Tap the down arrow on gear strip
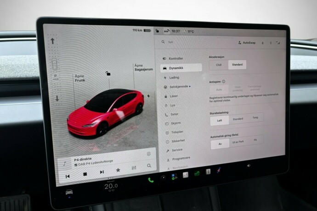Image resolution: width=317 pixels, height=211 pixels. click(x=57, y=99)
